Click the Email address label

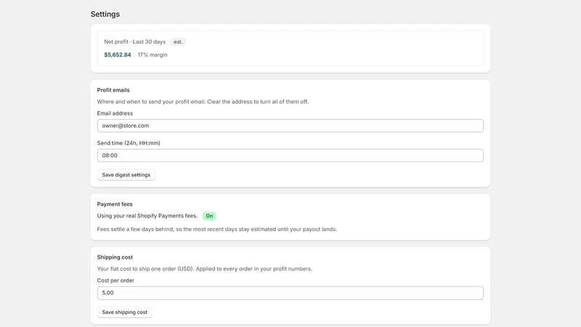[115, 113]
